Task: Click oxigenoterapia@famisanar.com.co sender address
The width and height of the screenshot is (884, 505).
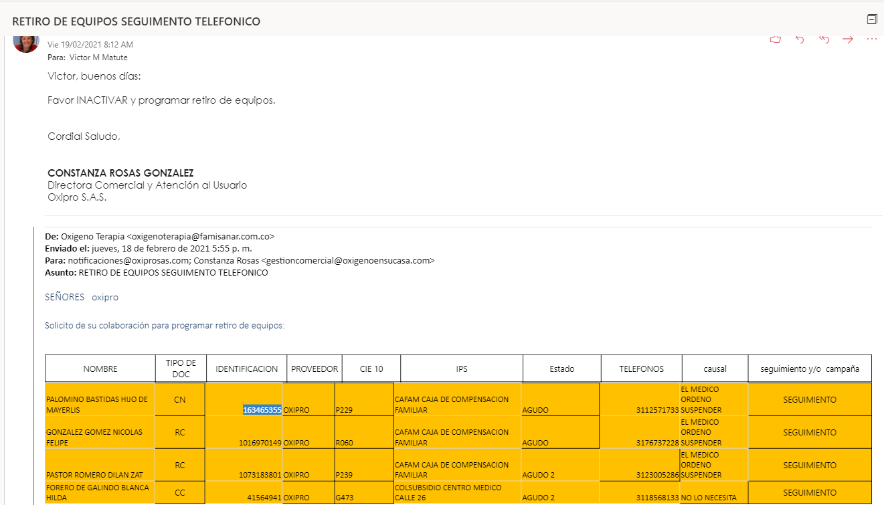Action: tap(201, 236)
